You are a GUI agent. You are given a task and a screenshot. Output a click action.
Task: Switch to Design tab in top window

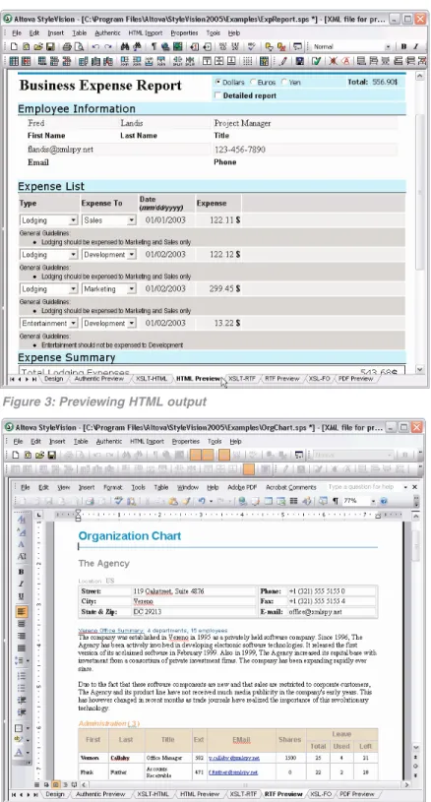click(53, 379)
